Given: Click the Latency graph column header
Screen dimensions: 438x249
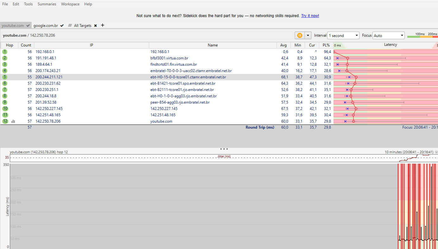Looking at the screenshot, I should (x=390, y=45).
